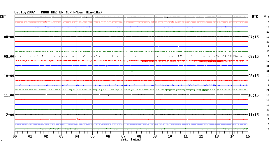
Task: Click minute 15 on the time axis
Action: pyautogui.click(x=247, y=136)
